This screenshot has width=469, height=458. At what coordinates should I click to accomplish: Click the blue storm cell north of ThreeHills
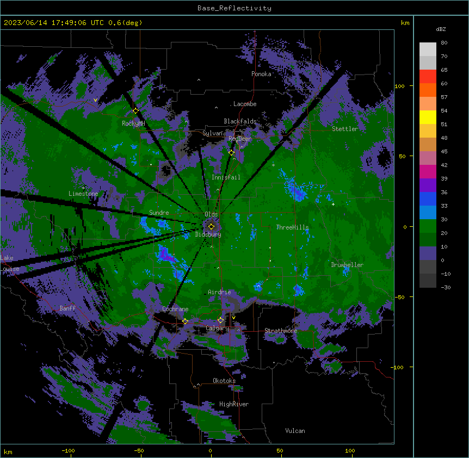[x=297, y=191]
